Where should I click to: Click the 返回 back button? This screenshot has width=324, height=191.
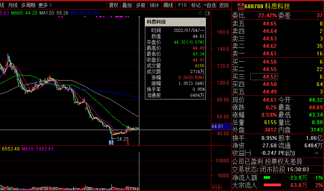coord(224,5)
